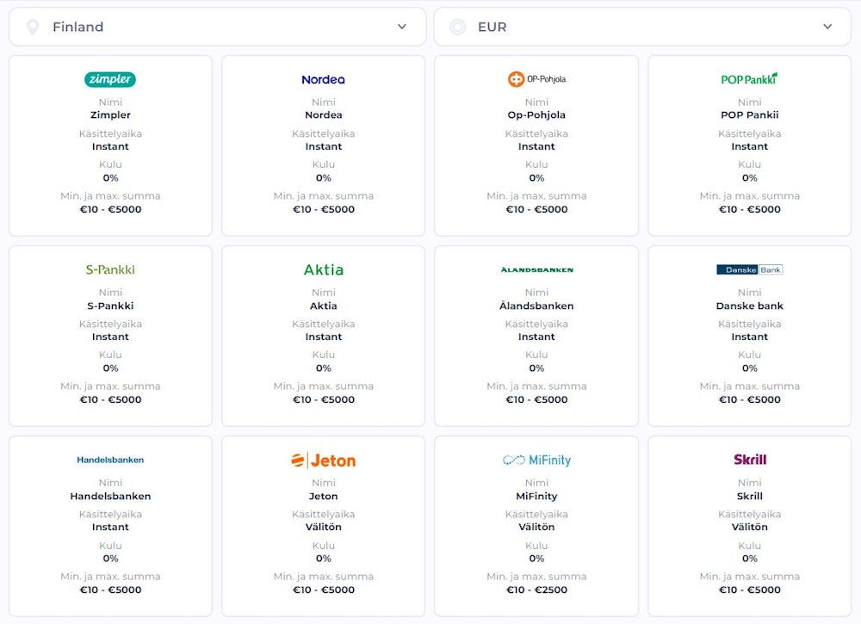Click MiFinity's €10 - €2500 limit text
This screenshot has height=624, width=861.
(536, 590)
